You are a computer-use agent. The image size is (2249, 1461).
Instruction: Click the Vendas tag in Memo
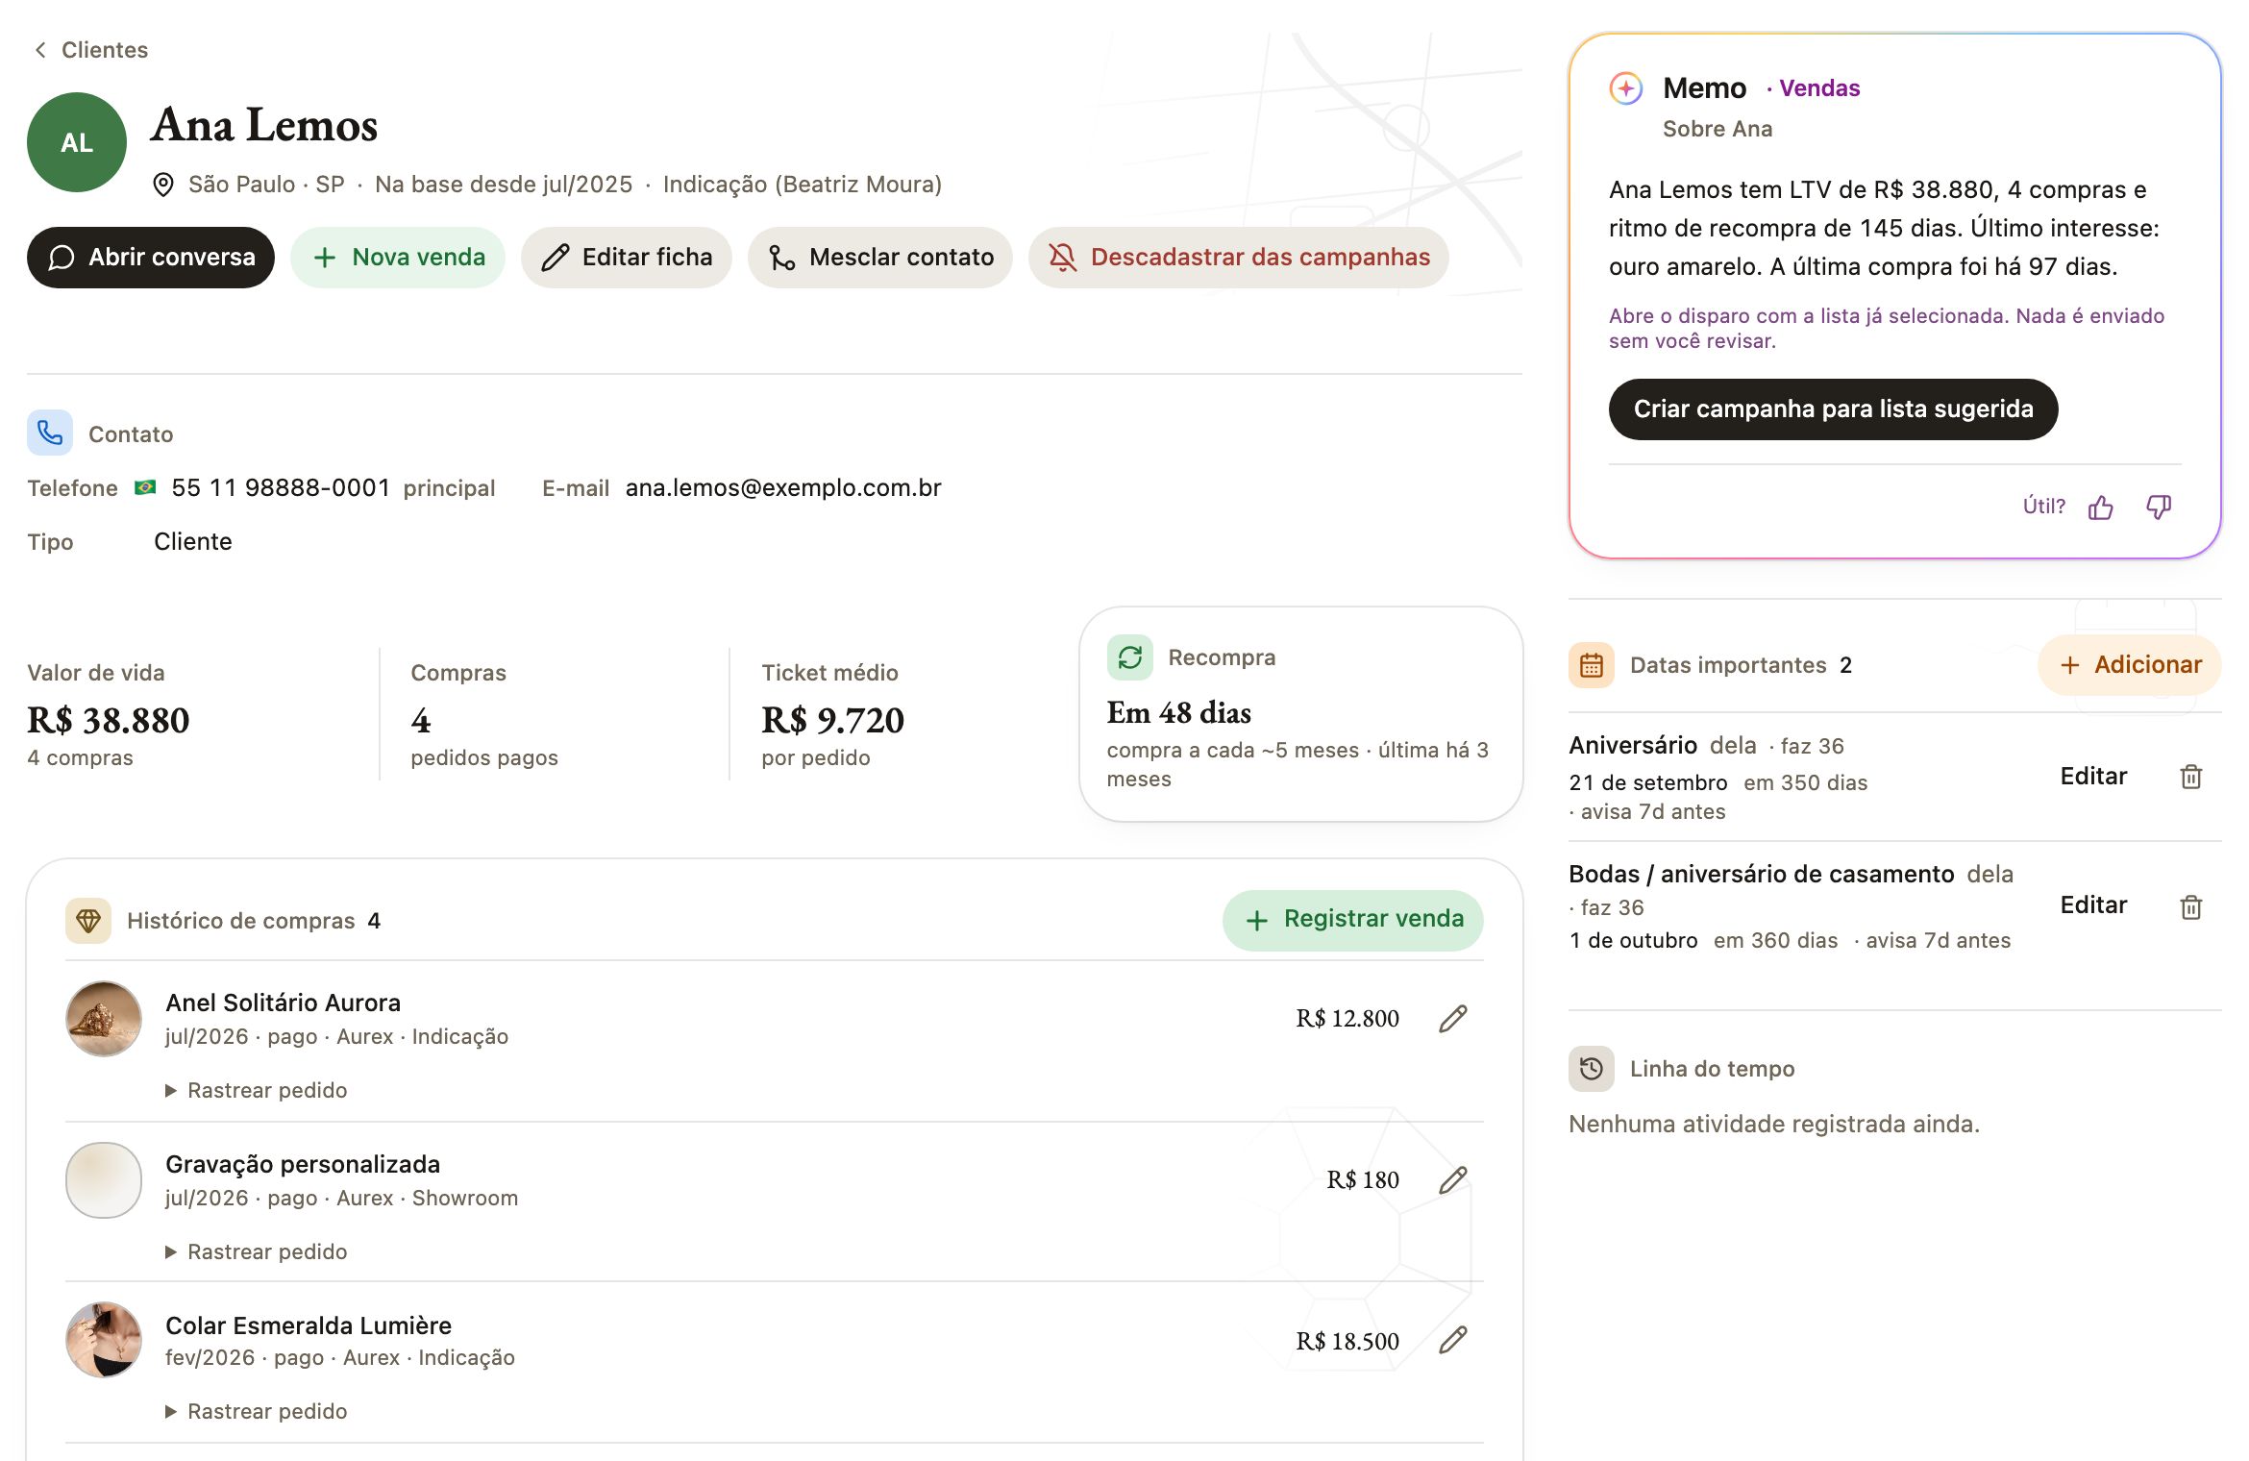pyautogui.click(x=1819, y=88)
